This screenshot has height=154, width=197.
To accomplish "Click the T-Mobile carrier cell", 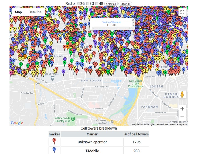I will pos(92,151).
